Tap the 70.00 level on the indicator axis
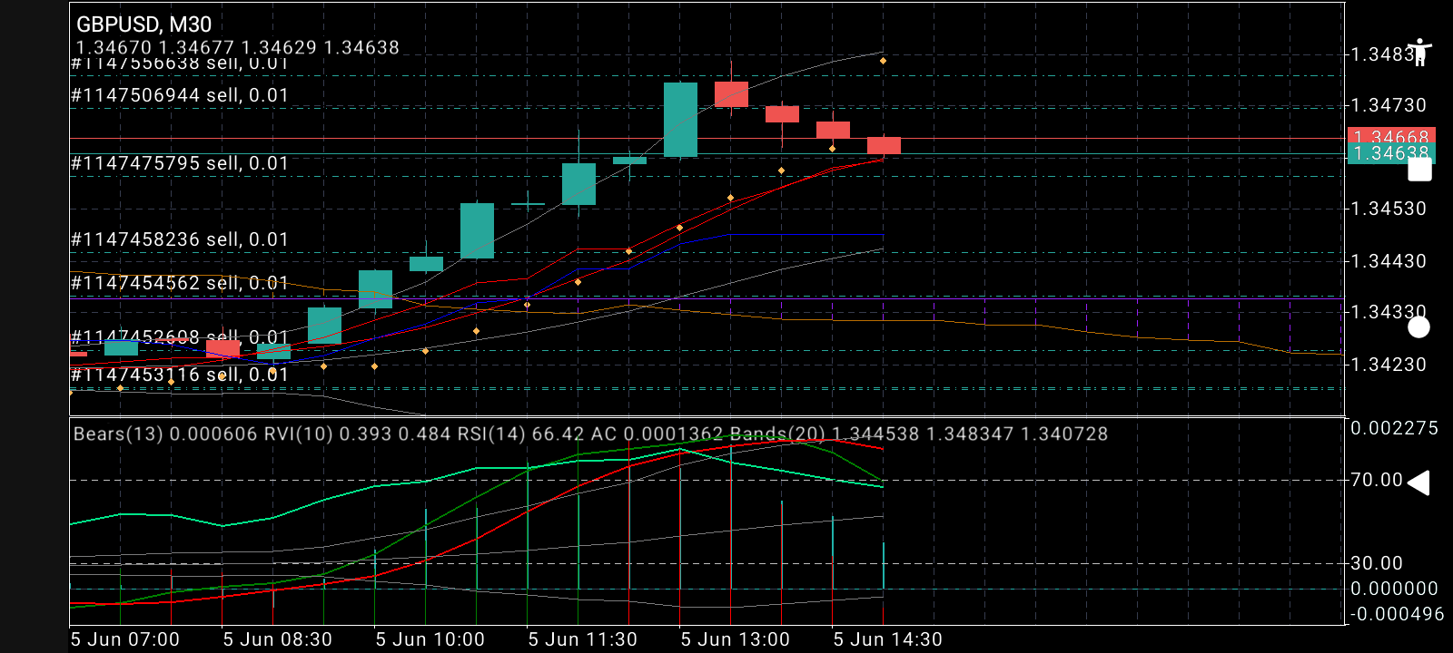Viewport: 1453px width, 653px height. coord(1377,480)
